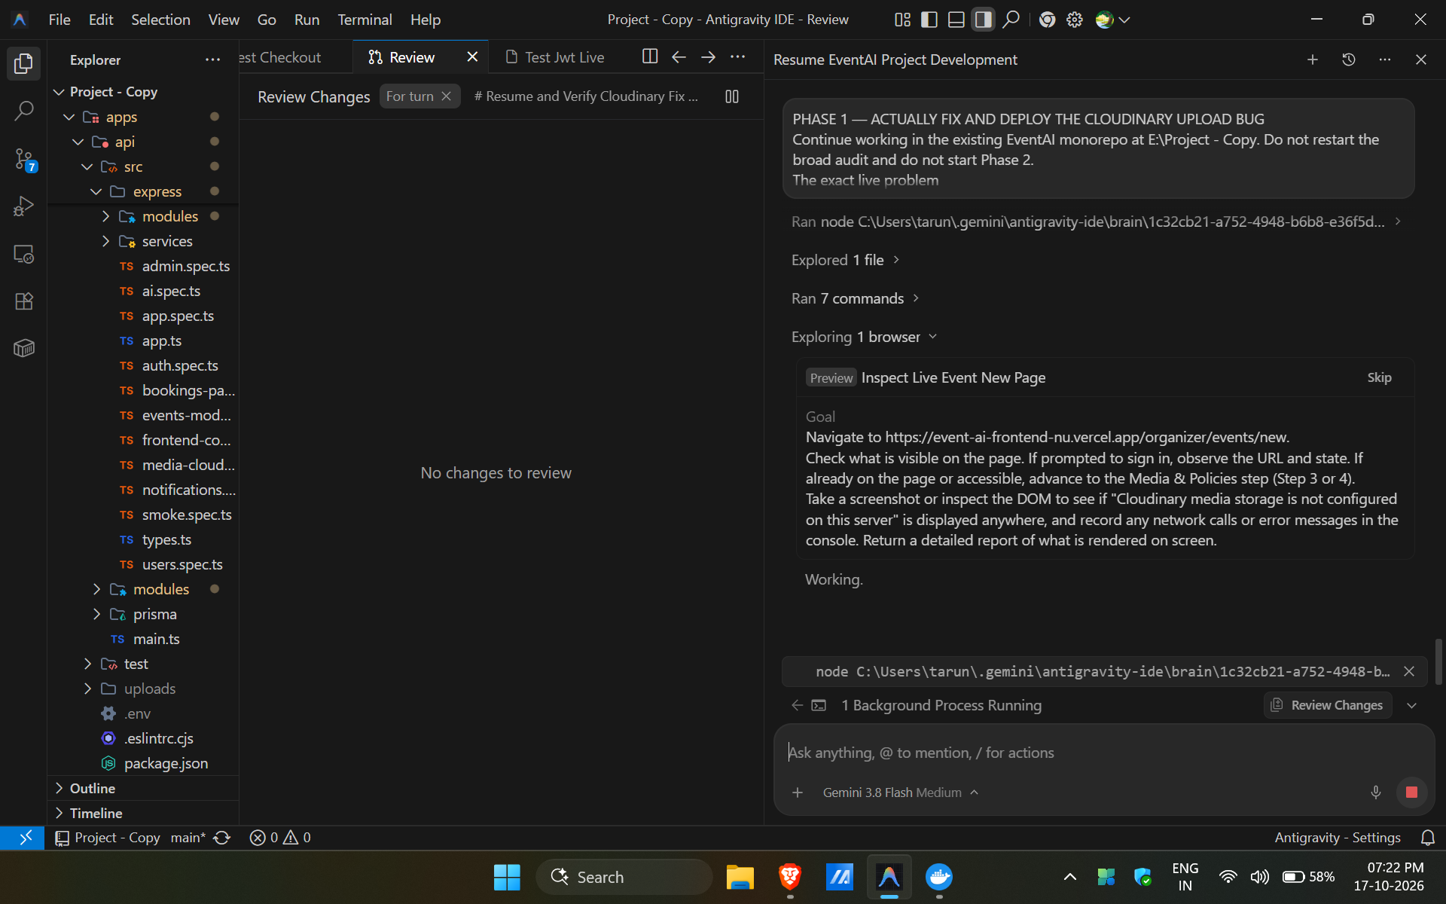Viewport: 1446px width, 904px height.
Task: Toggle the agent side panel layout button
Action: [983, 20]
